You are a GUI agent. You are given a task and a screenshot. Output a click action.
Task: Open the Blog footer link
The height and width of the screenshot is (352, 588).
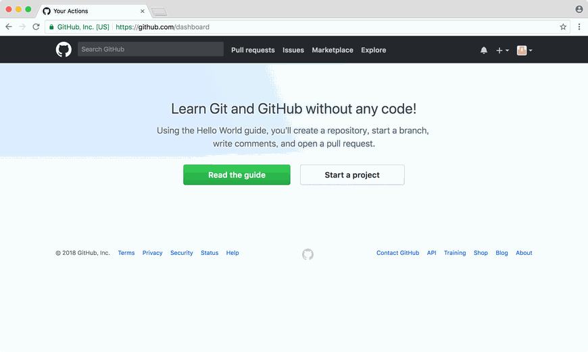click(x=501, y=253)
